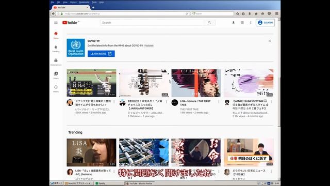
Task: Select the YouTube browser tab
Action: coord(71,8)
